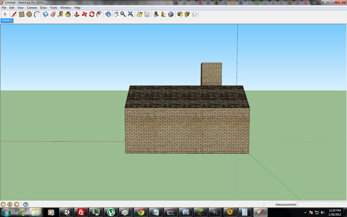Image resolution: width=347 pixels, height=217 pixels.
Task: Click the grayed Toggle Terrain icon
Action: click(147, 14)
